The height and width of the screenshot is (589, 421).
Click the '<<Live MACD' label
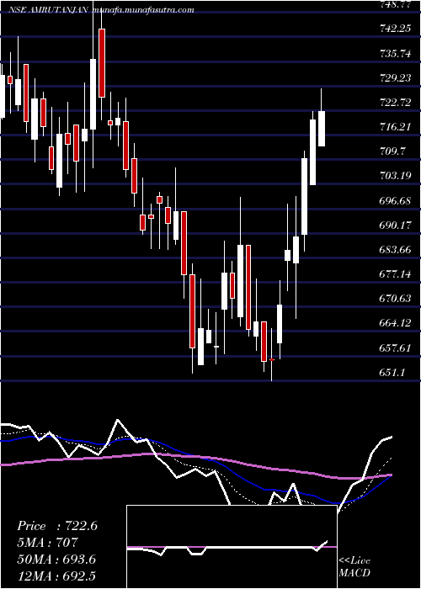tap(354, 567)
